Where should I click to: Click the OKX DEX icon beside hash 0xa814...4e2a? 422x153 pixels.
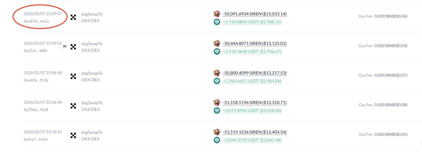pos(73,17)
